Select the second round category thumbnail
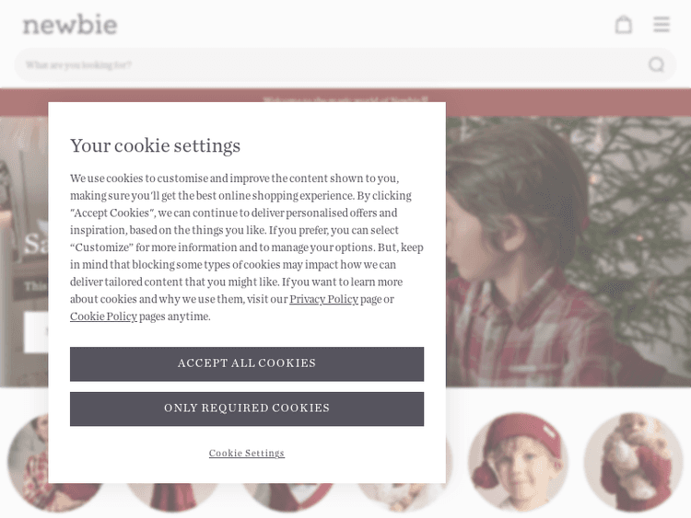The width and height of the screenshot is (691, 518). (172, 498)
